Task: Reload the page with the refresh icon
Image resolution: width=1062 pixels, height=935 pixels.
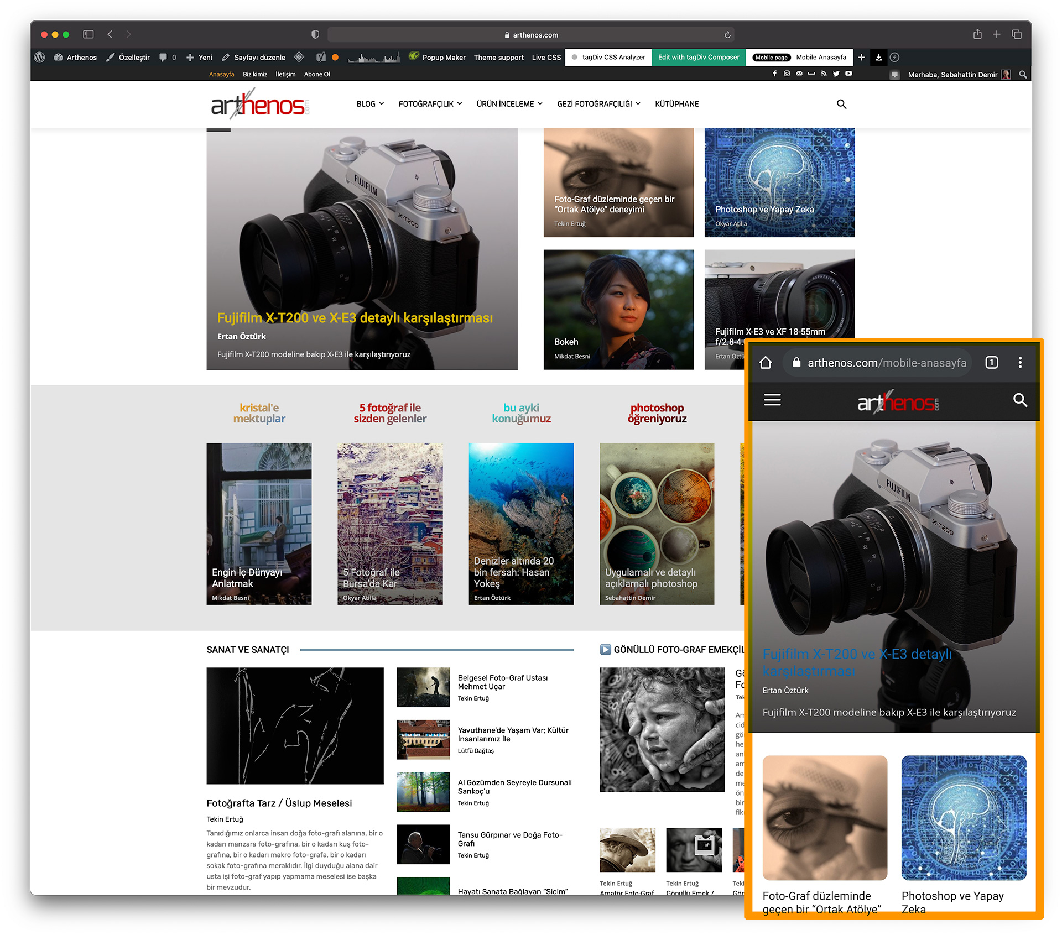Action: pos(727,35)
